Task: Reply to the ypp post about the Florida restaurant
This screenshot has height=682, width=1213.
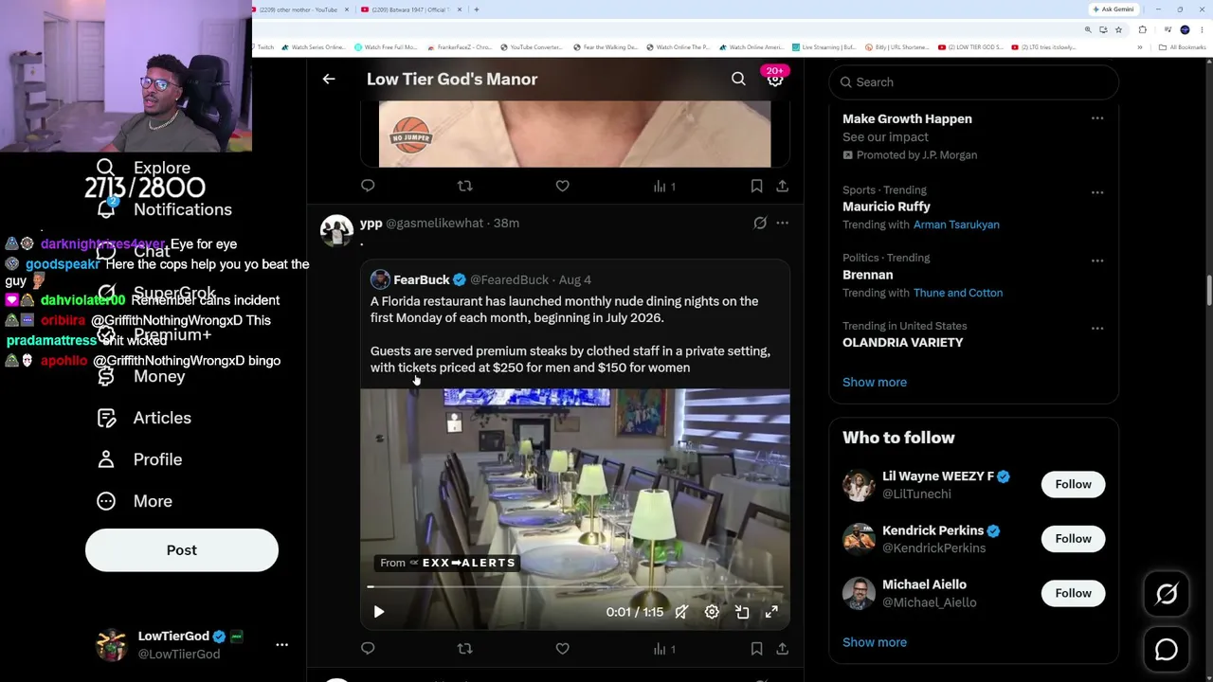Action: pyautogui.click(x=368, y=649)
